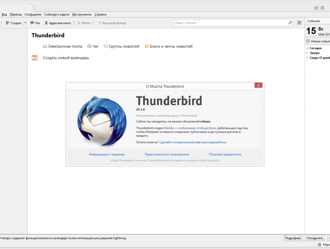Set up Блоги и ленты новостей account

tap(169, 46)
